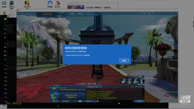Click the heart icon in left sidebar
Image resolution: width=194 pixels, height=109 pixels.
5,47
